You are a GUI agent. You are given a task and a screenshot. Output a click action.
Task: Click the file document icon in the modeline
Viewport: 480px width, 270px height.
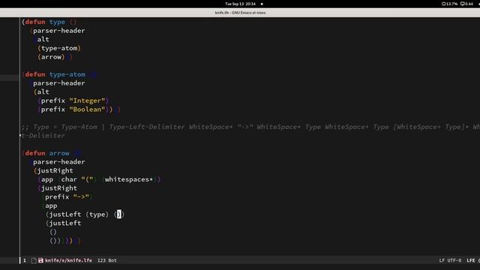(x=34, y=260)
